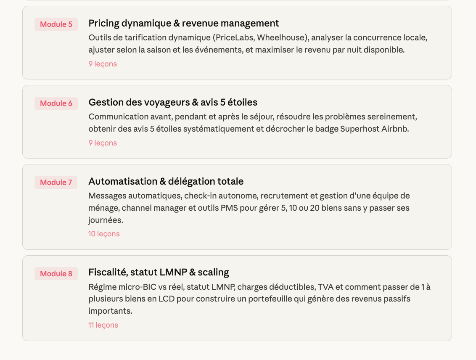The width and height of the screenshot is (476, 360).
Task: Open "Fiscalité, statut LMNP & scaling" title
Action: [159, 273]
